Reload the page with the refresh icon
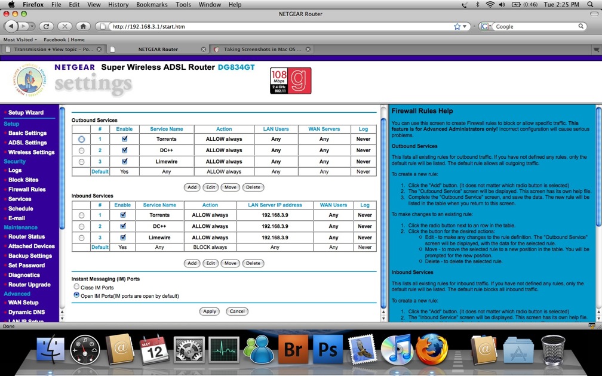 coord(46,26)
